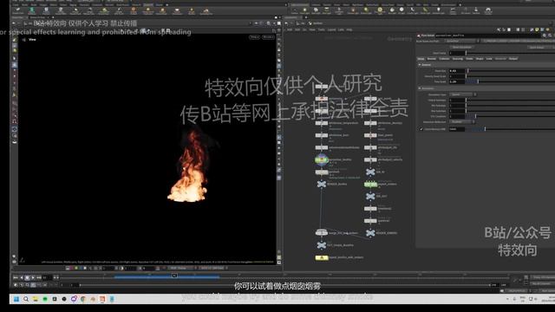Screen dimensions: 555x312
Task: Open the View menu in network editor
Action: click(312, 29)
